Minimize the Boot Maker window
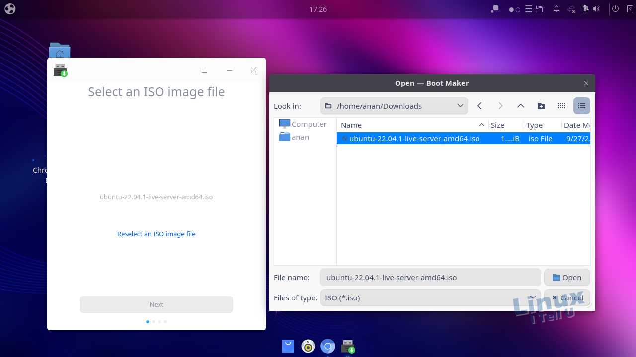Viewport: 636px width, 357px height. click(229, 70)
